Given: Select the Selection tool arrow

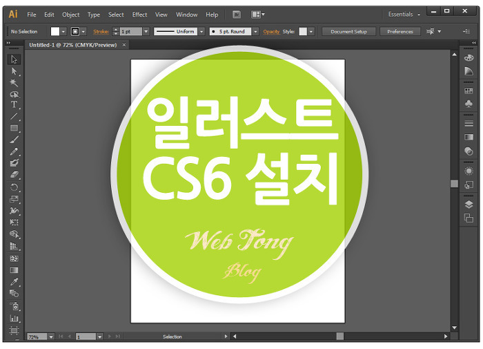Looking at the screenshot, I should (14, 59).
